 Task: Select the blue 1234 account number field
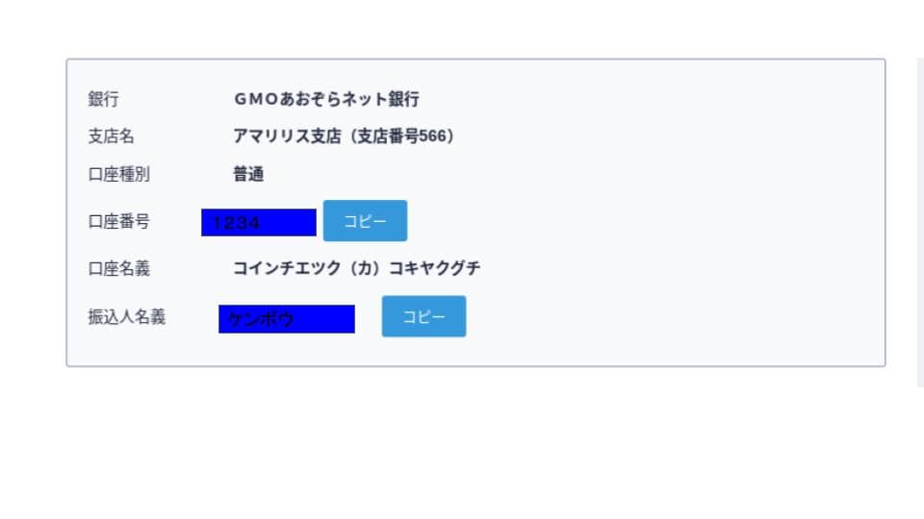point(259,222)
